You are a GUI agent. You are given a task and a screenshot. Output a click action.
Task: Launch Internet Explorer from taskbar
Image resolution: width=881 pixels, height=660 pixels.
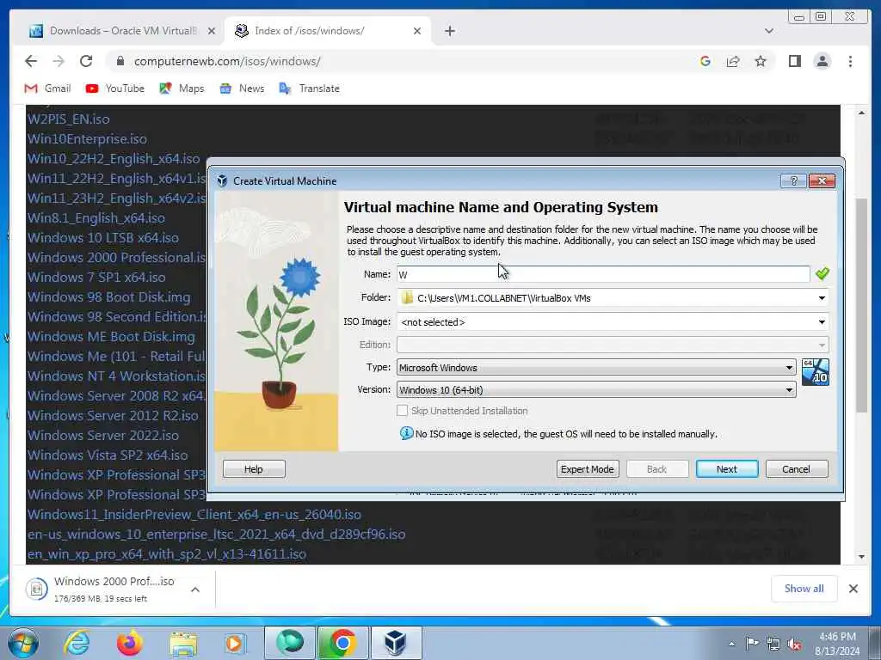(x=77, y=643)
